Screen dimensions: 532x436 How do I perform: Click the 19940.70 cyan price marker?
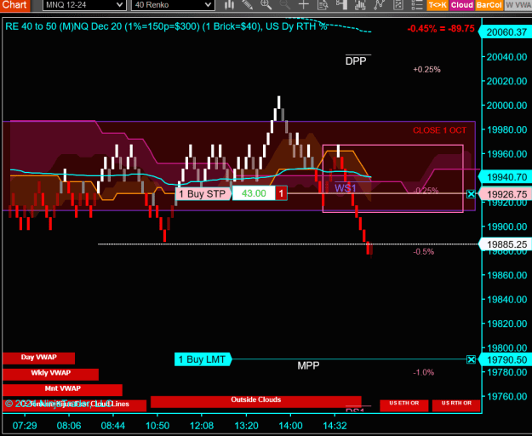click(505, 177)
